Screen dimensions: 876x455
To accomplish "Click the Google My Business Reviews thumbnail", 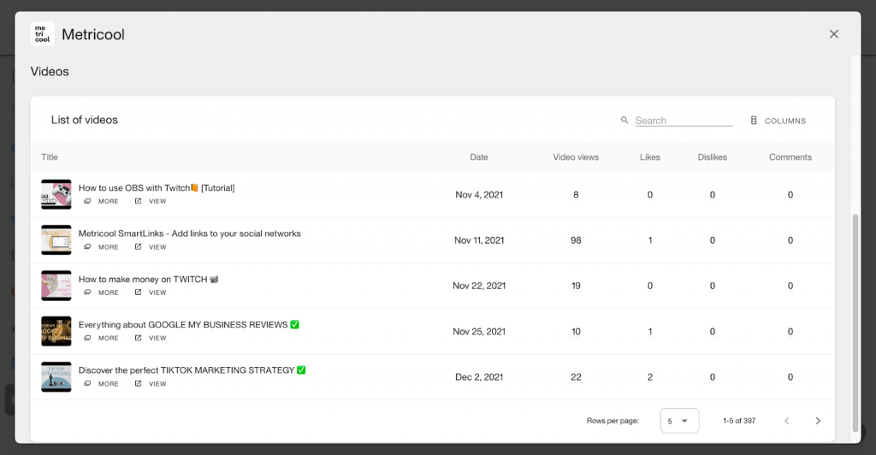I will pos(56,331).
